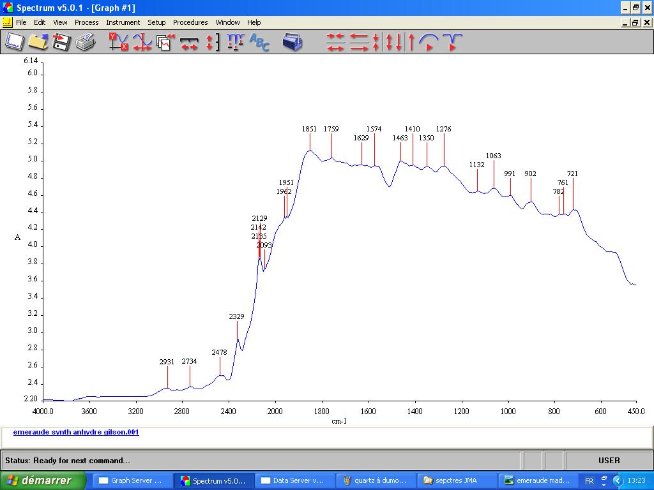Open the sepctres JMA taskbar folder
Image resolution: width=654 pixels, height=490 pixels.
456,480
